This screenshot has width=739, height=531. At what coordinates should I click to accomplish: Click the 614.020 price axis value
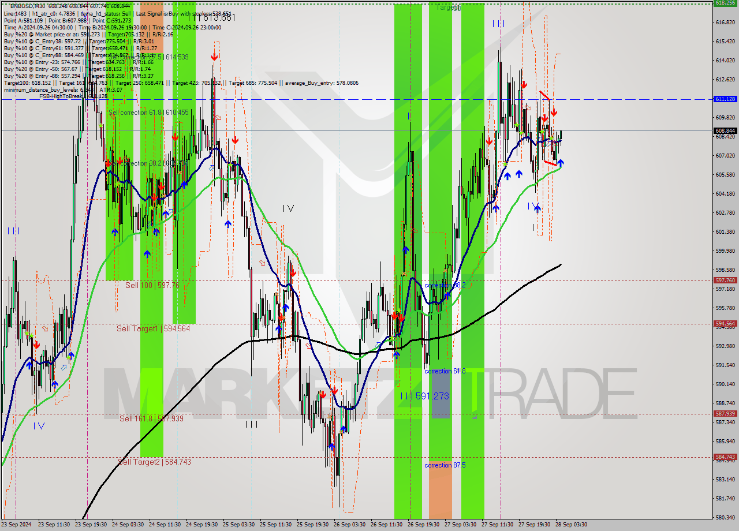[725, 61]
